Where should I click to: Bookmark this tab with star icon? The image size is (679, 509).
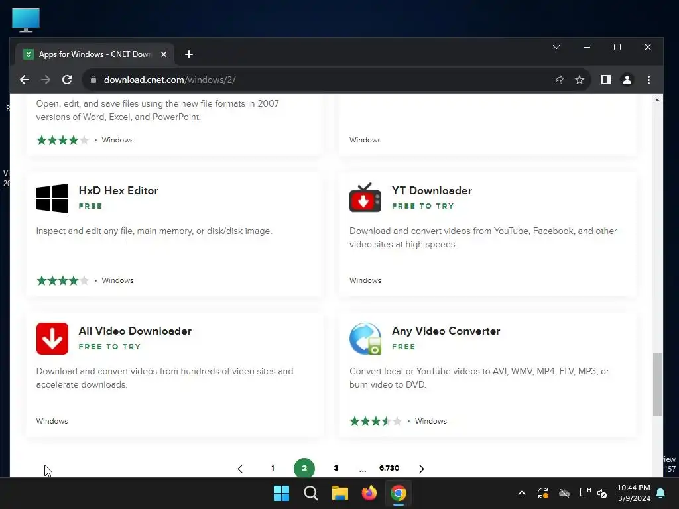click(580, 80)
